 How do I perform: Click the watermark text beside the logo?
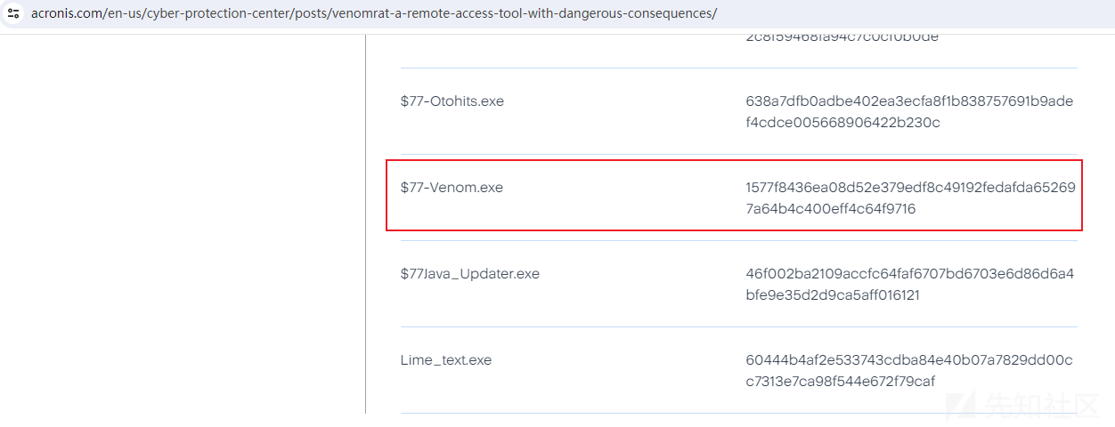(x=1042, y=406)
